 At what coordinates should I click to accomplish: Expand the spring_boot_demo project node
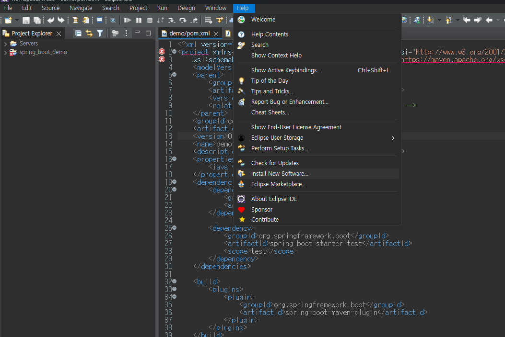[5, 52]
